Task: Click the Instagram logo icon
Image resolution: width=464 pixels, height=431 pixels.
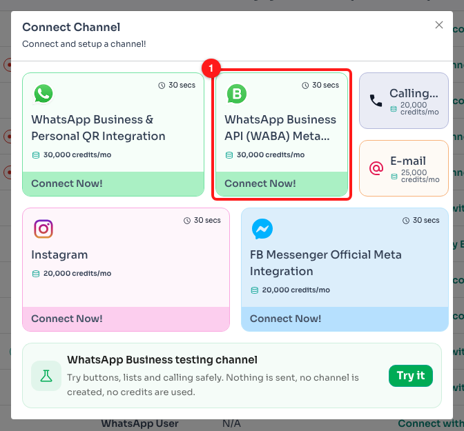Action: pyautogui.click(x=43, y=229)
